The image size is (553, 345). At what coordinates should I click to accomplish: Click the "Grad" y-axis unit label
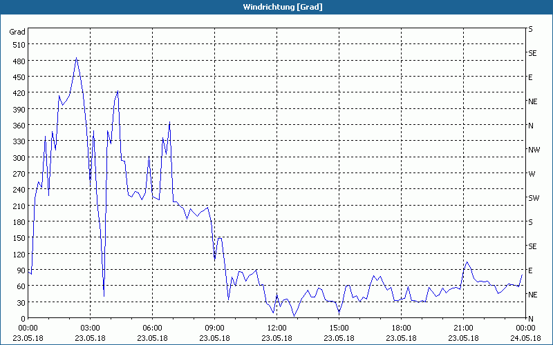17,32
